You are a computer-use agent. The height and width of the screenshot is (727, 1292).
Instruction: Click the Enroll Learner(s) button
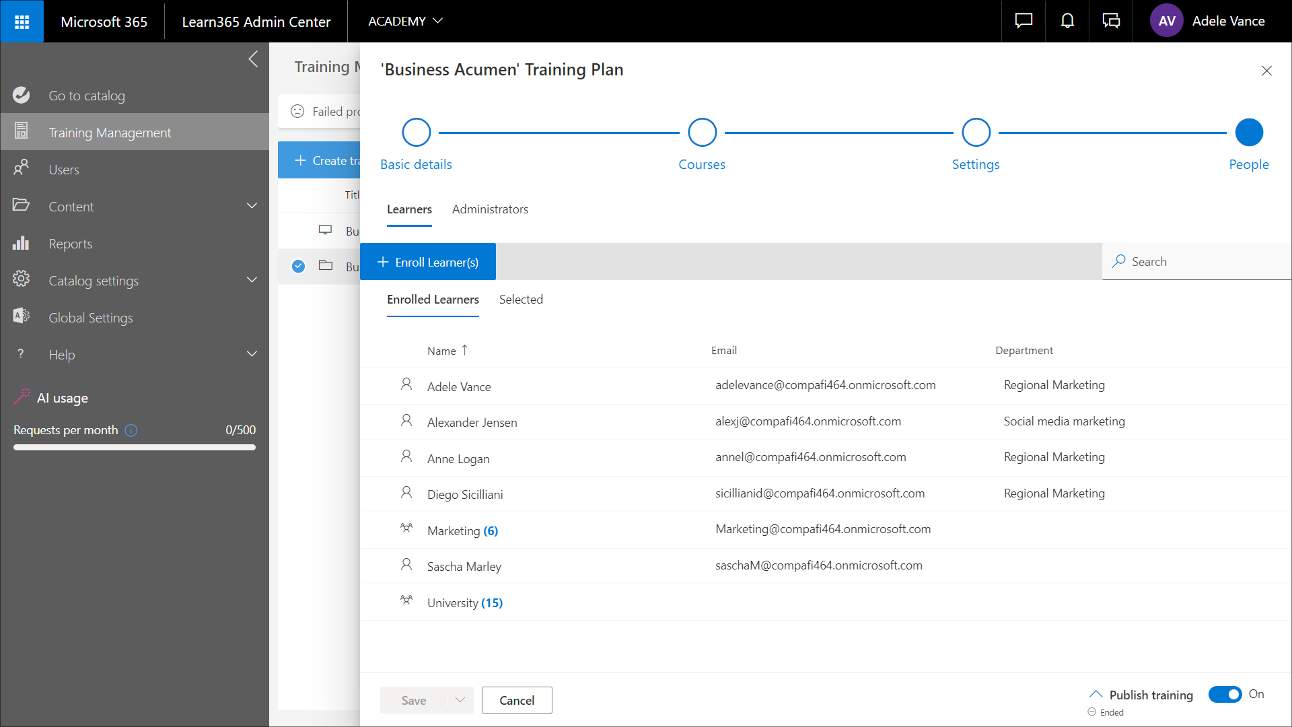tap(428, 261)
